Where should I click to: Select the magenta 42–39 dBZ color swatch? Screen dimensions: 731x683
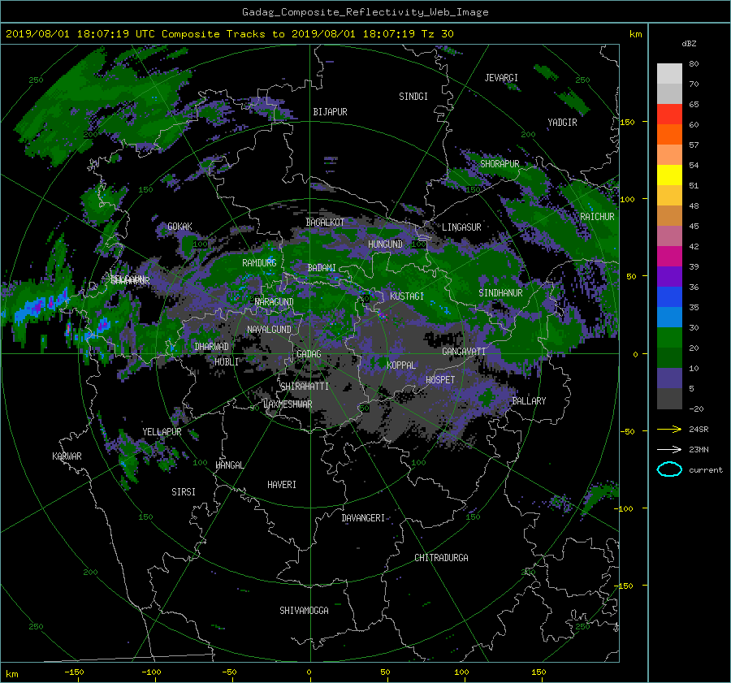coord(669,257)
